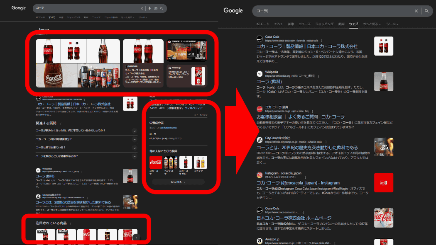Screen dimensions: 436x245
Task: Click the Amazon.jp favicon in the results
Action: pyautogui.click(x=260, y=240)
